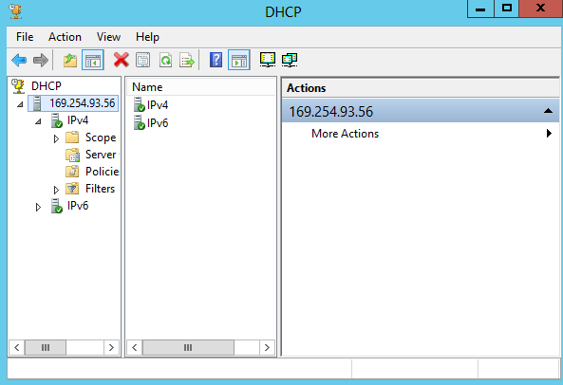The height and width of the screenshot is (385, 563).
Task: Open the Help menu
Action: point(147,37)
